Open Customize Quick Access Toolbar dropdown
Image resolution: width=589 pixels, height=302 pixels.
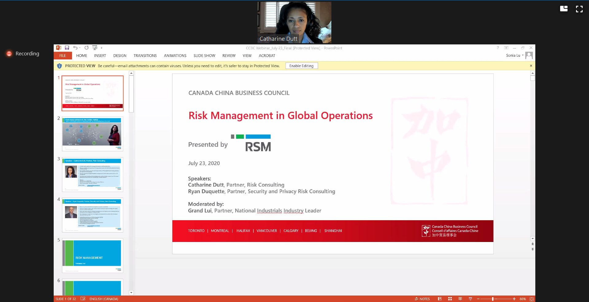(x=102, y=48)
